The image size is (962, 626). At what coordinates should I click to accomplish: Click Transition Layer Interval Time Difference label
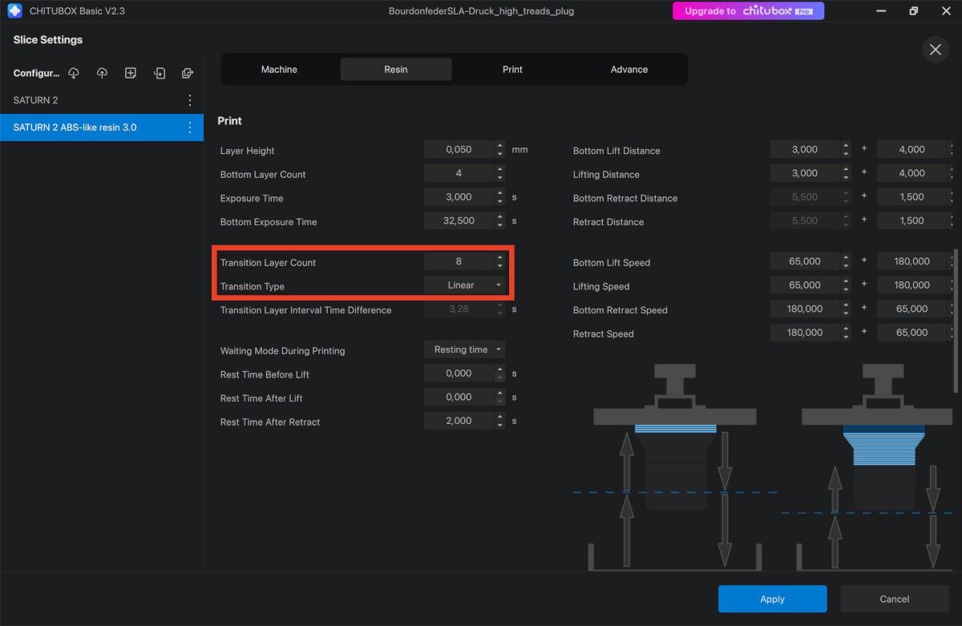(306, 310)
